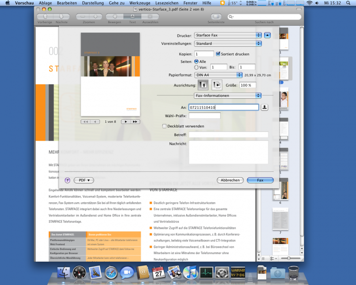Open the Ablage menu

click(45, 3)
